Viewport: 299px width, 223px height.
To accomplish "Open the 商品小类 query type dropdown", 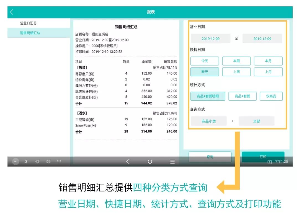I will coord(209,121).
